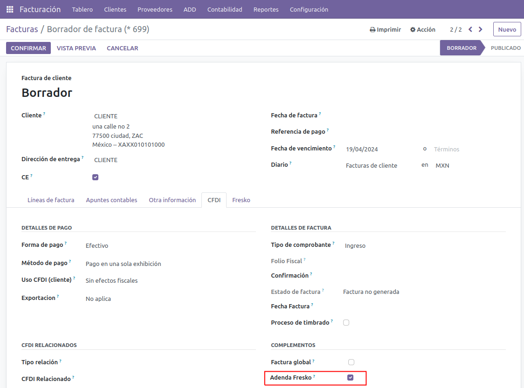Screen dimensions: 524x388
Task: Click the Nuevo button
Action: [x=507, y=29]
